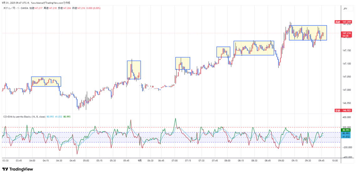
Task: Open the JPY currency selector
Action: (345, 9)
